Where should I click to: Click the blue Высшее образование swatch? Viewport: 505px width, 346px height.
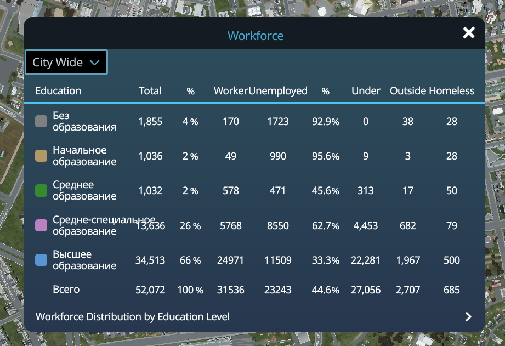pos(41,260)
